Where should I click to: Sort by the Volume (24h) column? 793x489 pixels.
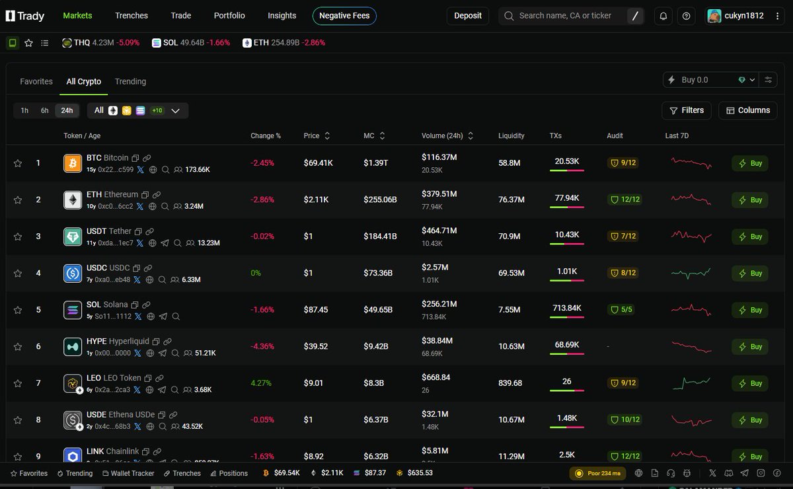click(447, 135)
